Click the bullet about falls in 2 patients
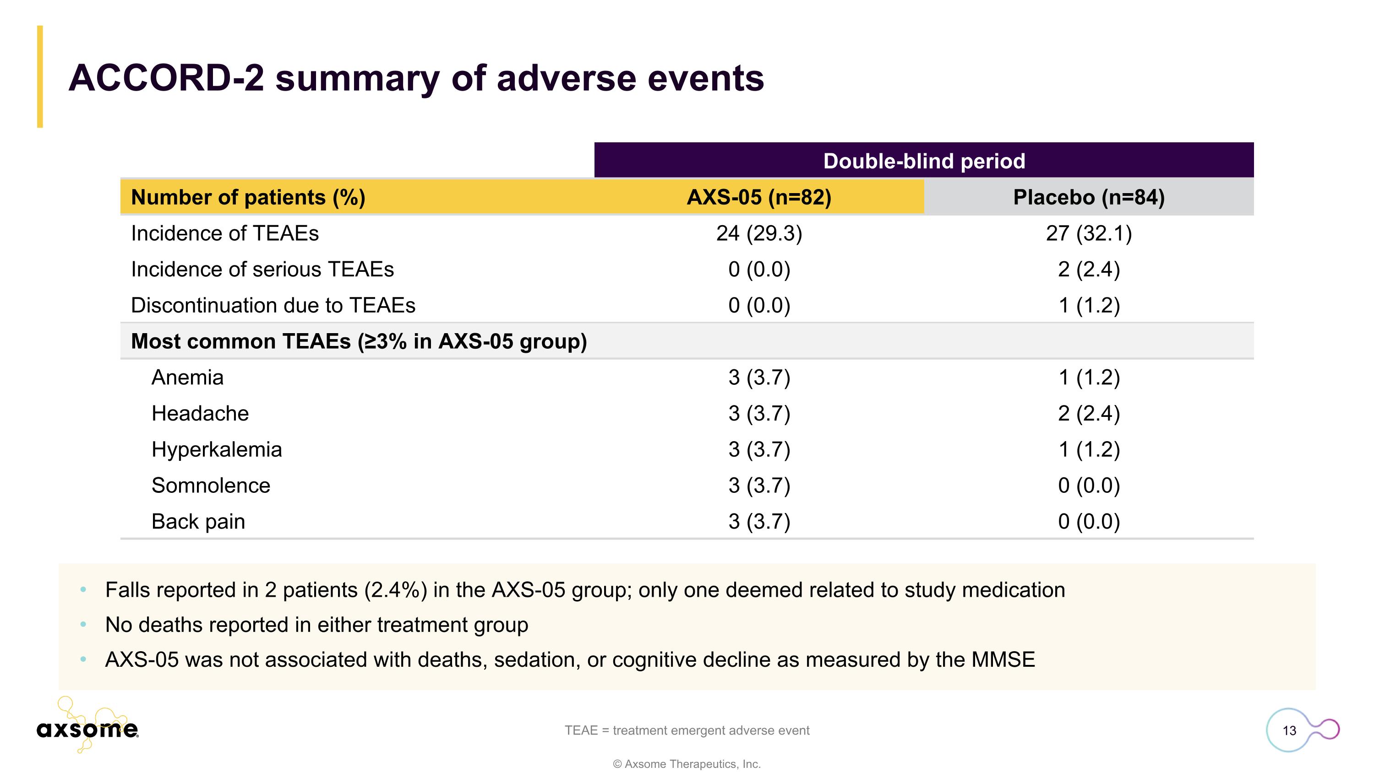Image resolution: width=1374 pixels, height=772 pixels. click(x=585, y=590)
